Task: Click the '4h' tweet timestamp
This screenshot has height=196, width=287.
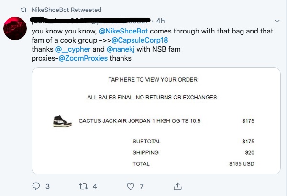Action: click(161, 21)
